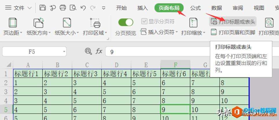The width and height of the screenshot is (279, 120).
Task: Open the 文件 hamburger menu
Action: pyautogui.click(x=18, y=8)
